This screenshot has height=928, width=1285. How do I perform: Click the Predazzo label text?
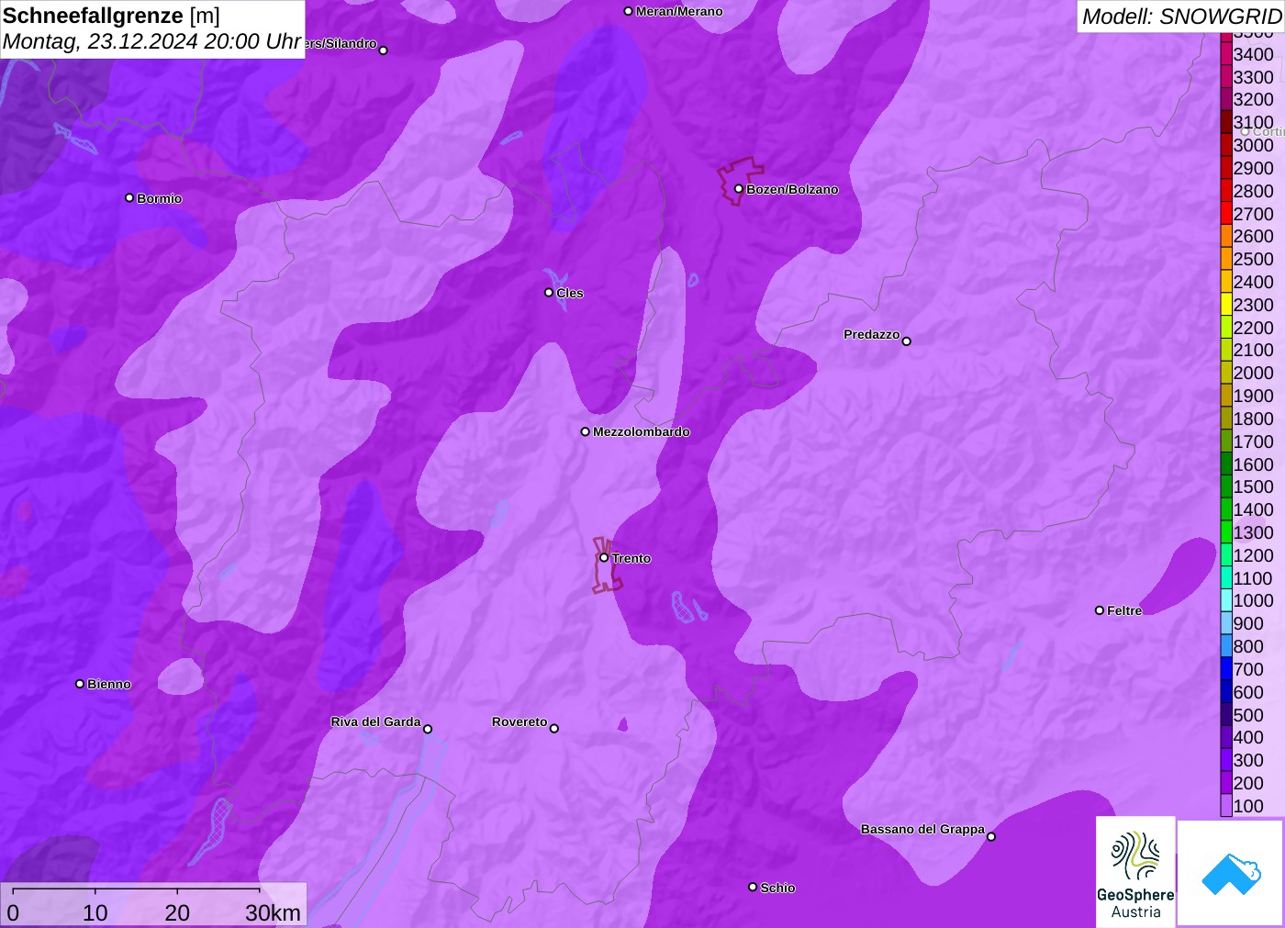pos(871,334)
